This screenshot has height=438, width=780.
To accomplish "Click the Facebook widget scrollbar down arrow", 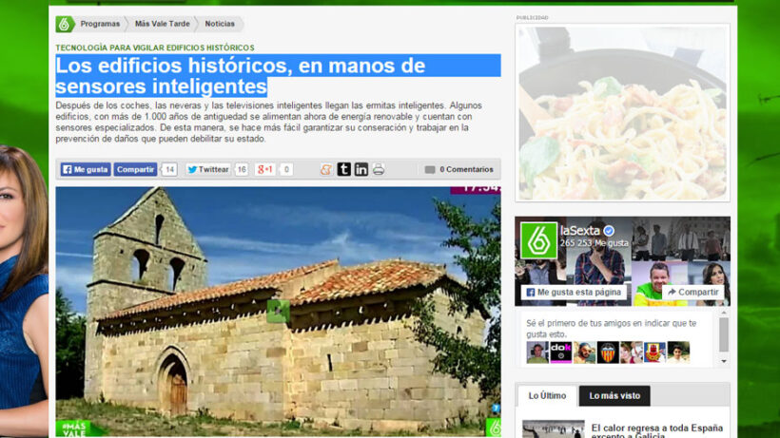I will coord(724,362).
